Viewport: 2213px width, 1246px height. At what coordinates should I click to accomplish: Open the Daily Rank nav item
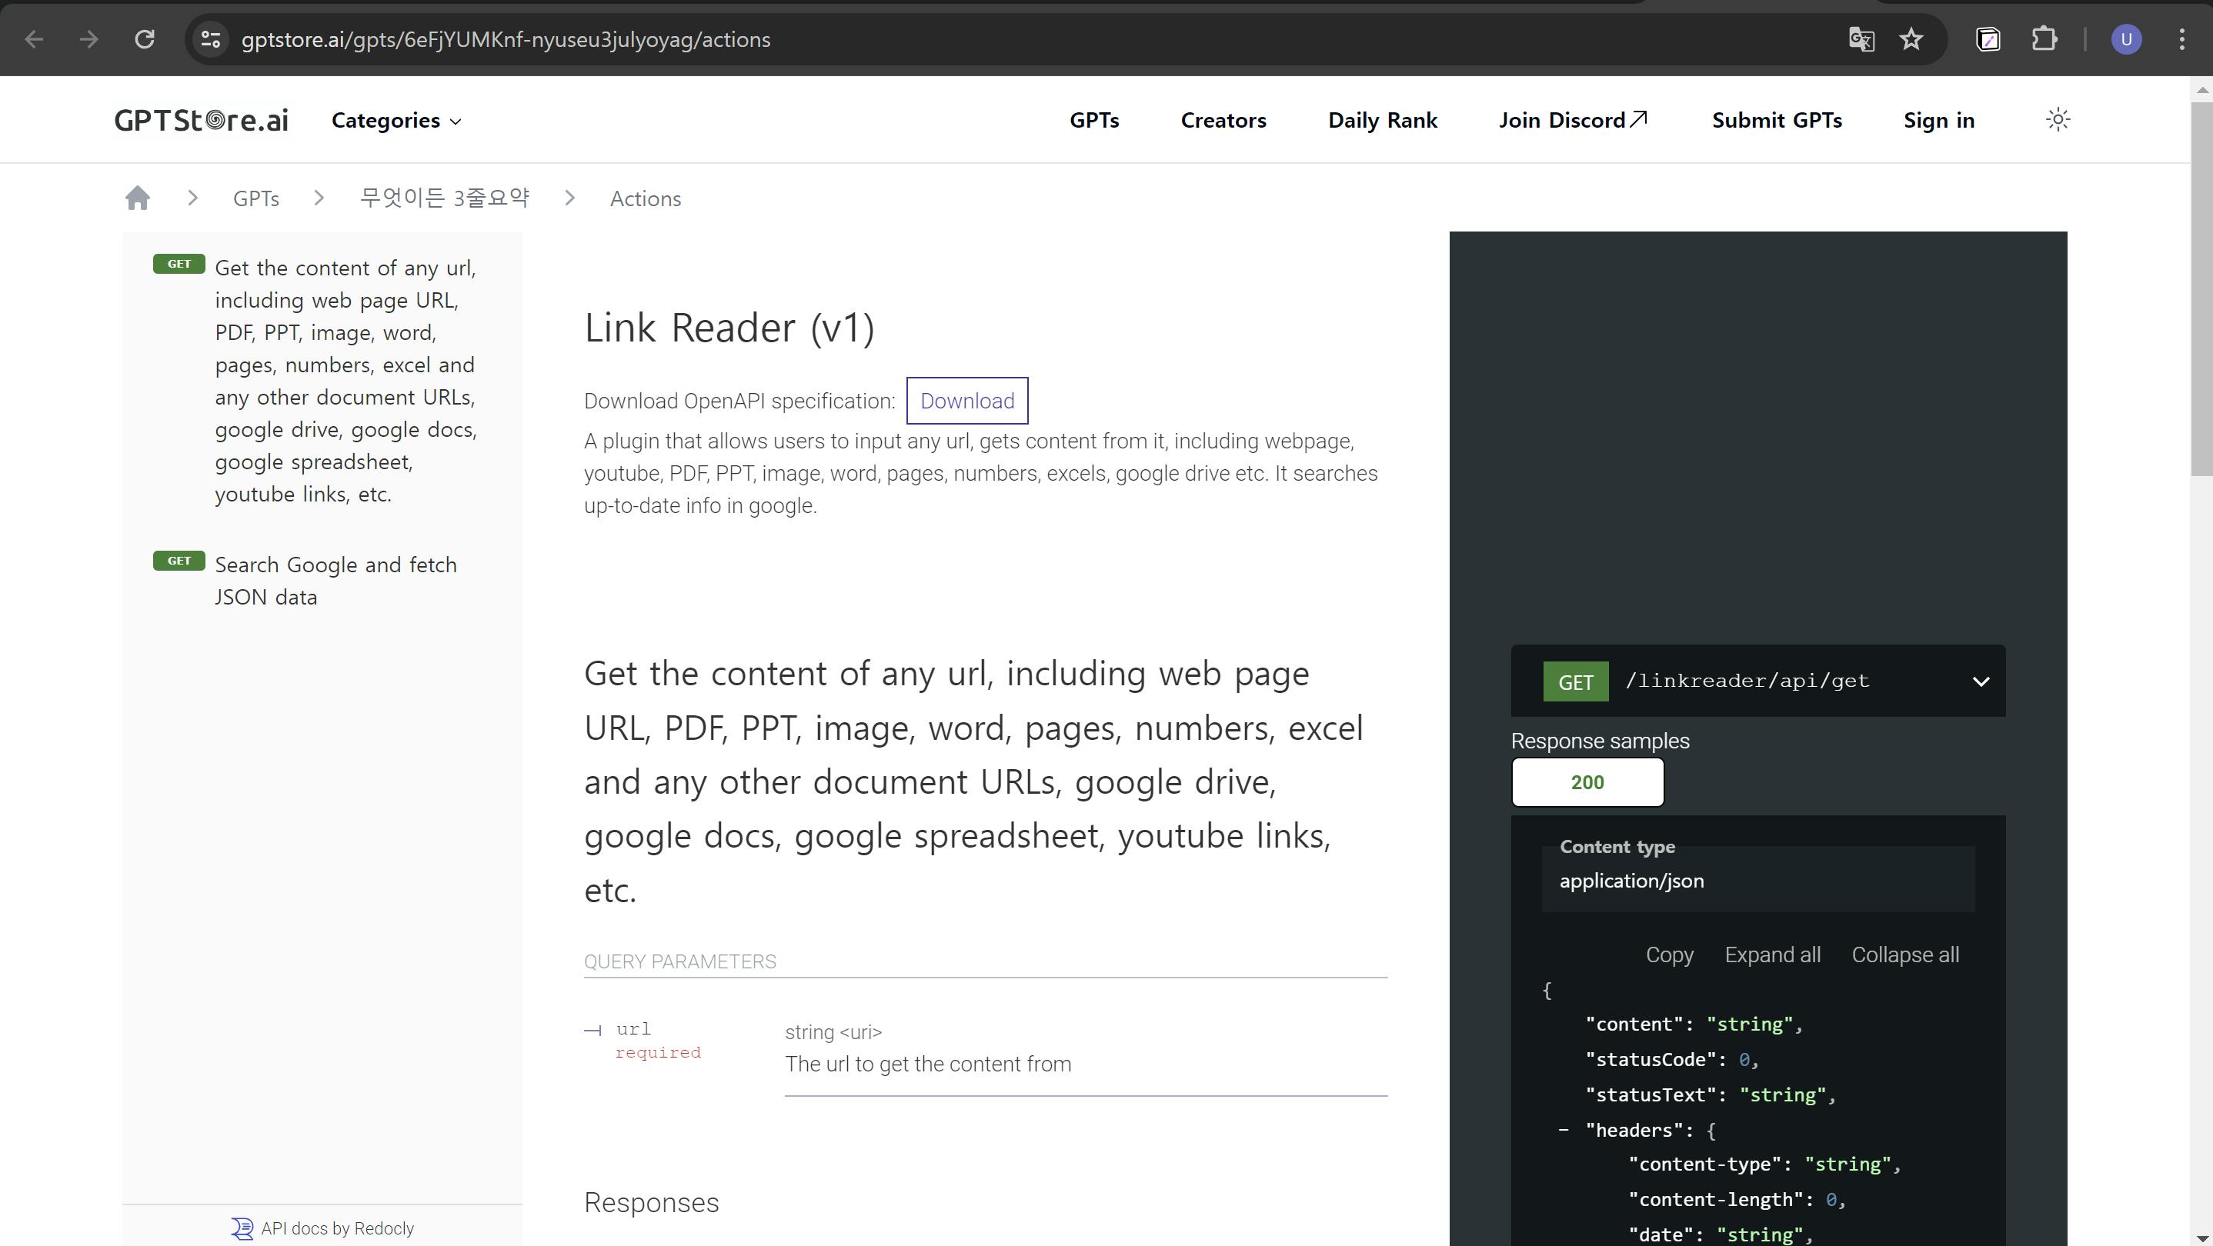tap(1382, 120)
